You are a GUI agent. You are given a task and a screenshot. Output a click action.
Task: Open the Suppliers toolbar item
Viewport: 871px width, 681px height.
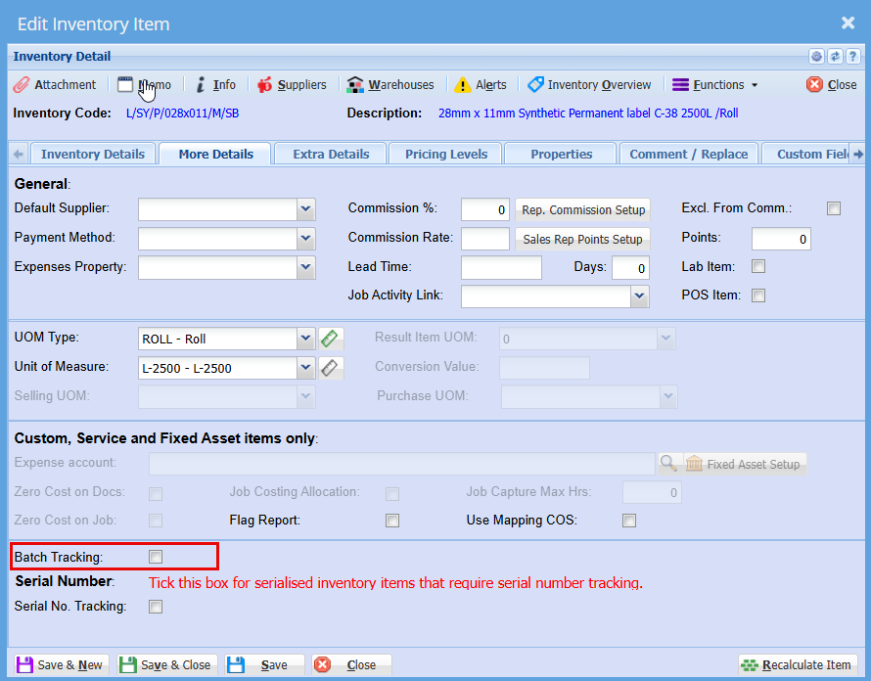[292, 85]
